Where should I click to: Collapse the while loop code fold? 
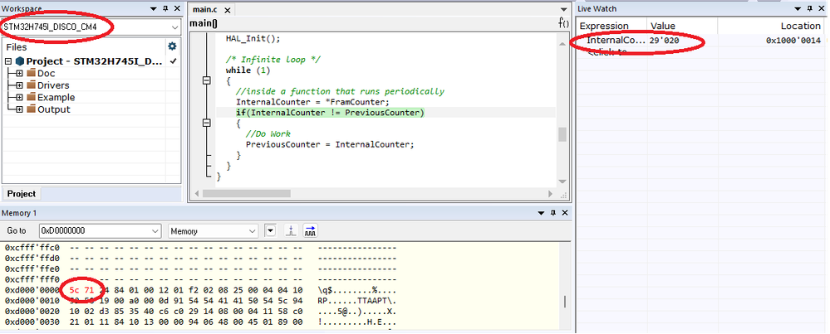point(206,80)
